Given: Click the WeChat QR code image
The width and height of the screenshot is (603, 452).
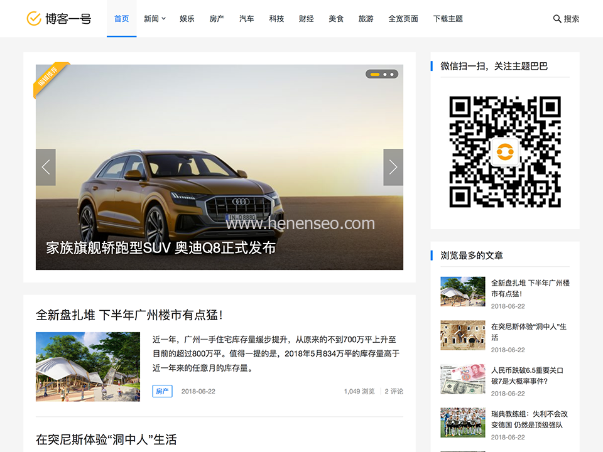Looking at the screenshot, I should pyautogui.click(x=505, y=152).
